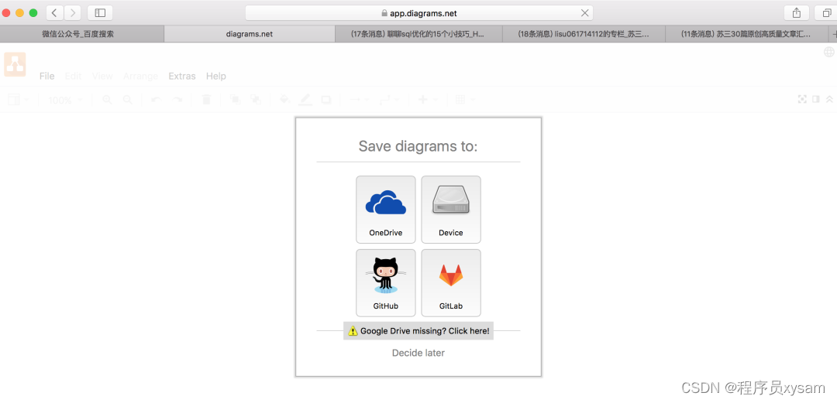Screen dimensions: 837x403
Task: Click the To Back icon
Action: (x=256, y=100)
